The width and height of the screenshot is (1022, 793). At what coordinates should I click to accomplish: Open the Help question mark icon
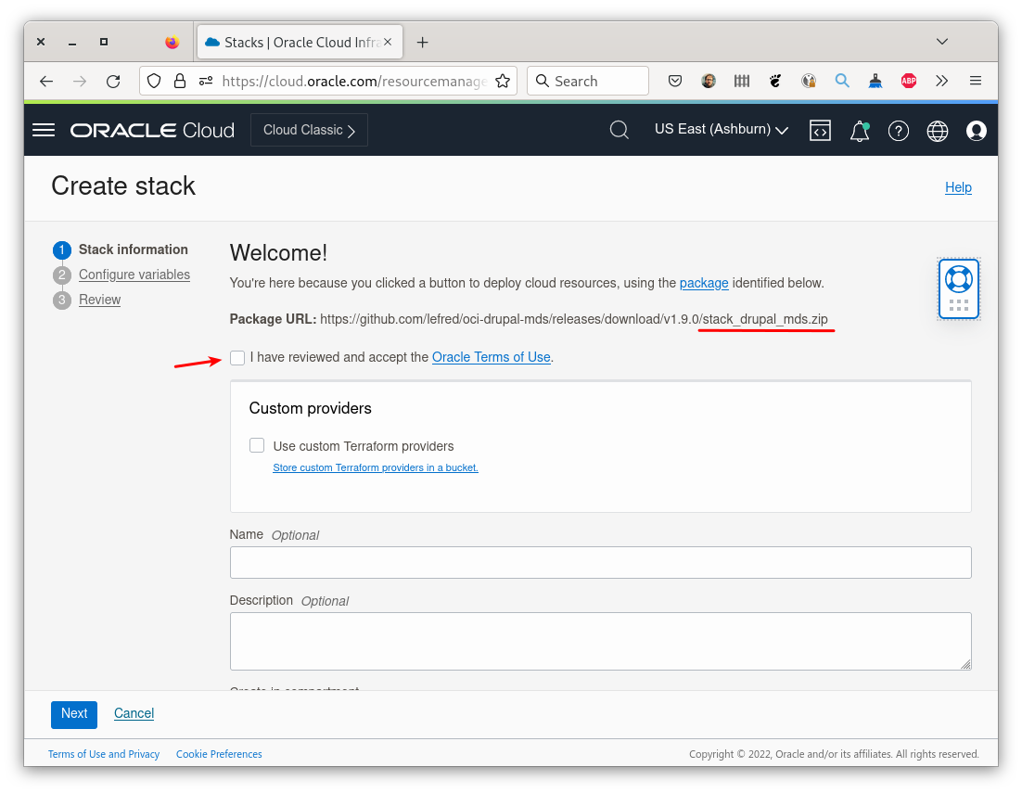[898, 130]
